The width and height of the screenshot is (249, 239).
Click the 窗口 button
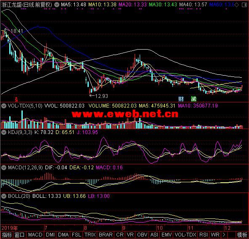[x=19, y=235]
